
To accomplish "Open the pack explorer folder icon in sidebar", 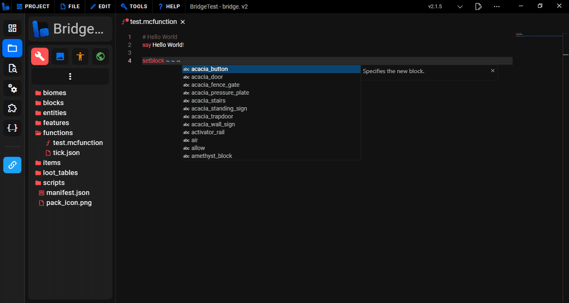I will (x=12, y=48).
